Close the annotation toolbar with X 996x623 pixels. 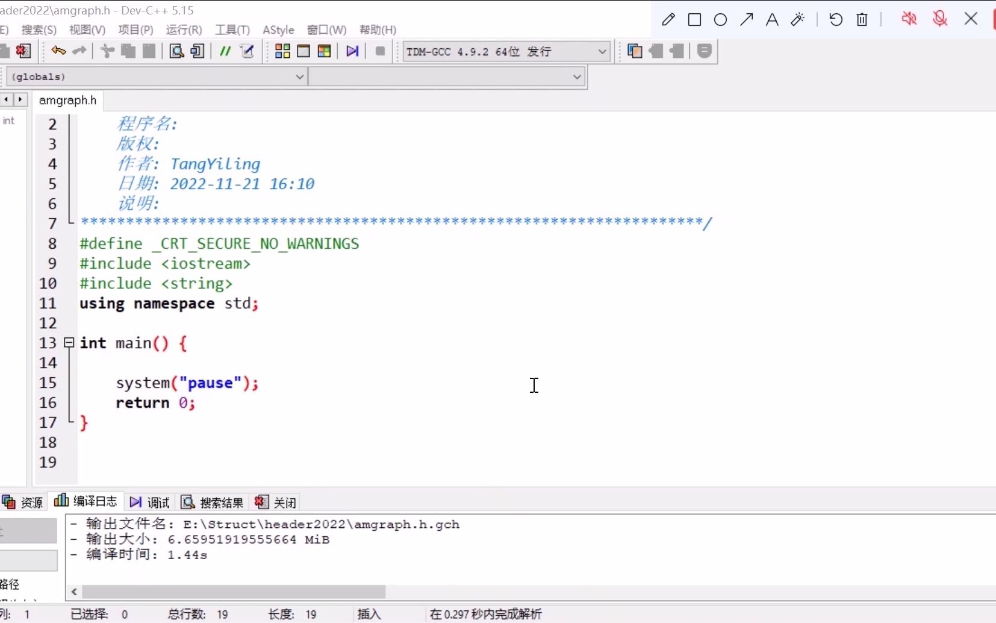click(971, 19)
